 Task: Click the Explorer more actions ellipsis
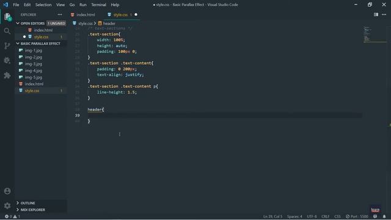tap(60, 15)
